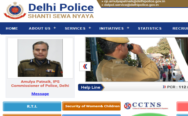Open the Services menu
This screenshot has height=116, width=188.
(x=75, y=28)
